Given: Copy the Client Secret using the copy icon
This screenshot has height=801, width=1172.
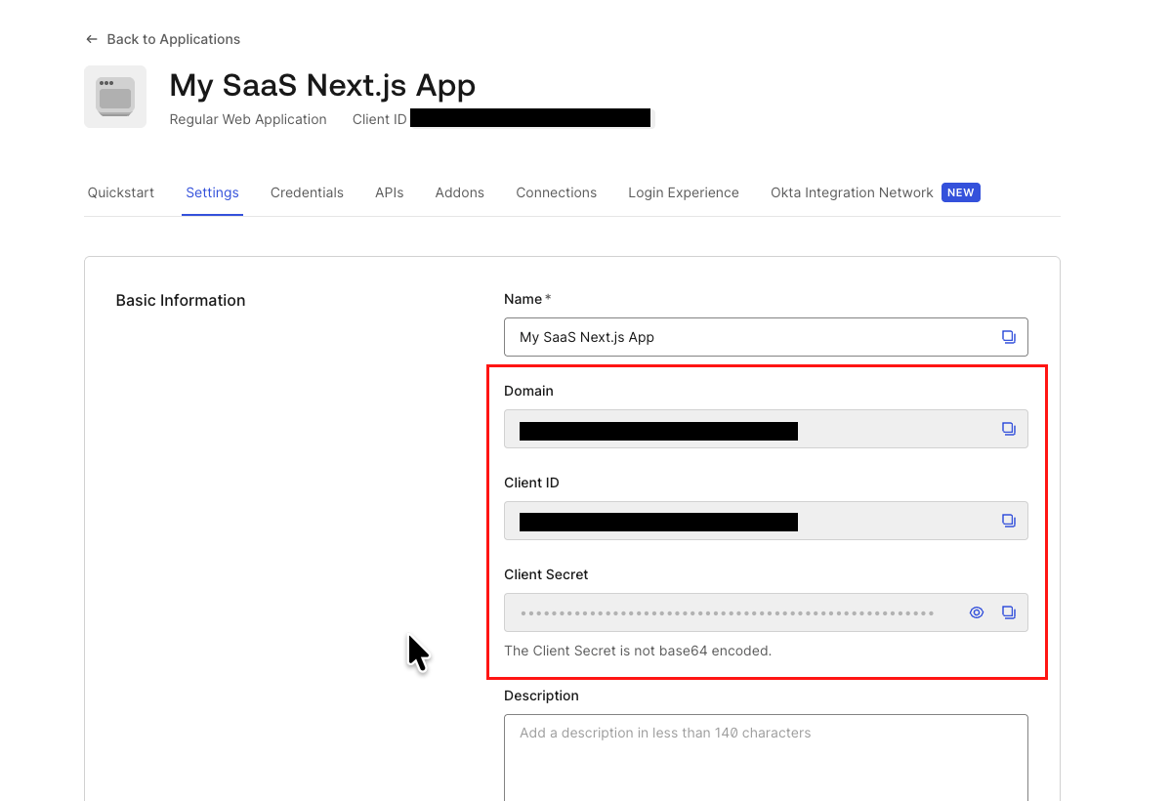Looking at the screenshot, I should [x=1008, y=612].
